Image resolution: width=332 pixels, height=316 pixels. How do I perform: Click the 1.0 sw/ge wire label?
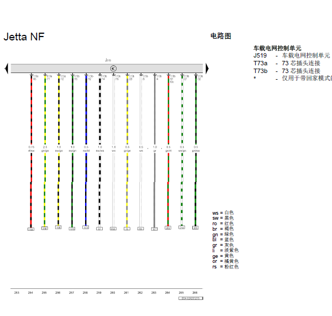(59, 149)
